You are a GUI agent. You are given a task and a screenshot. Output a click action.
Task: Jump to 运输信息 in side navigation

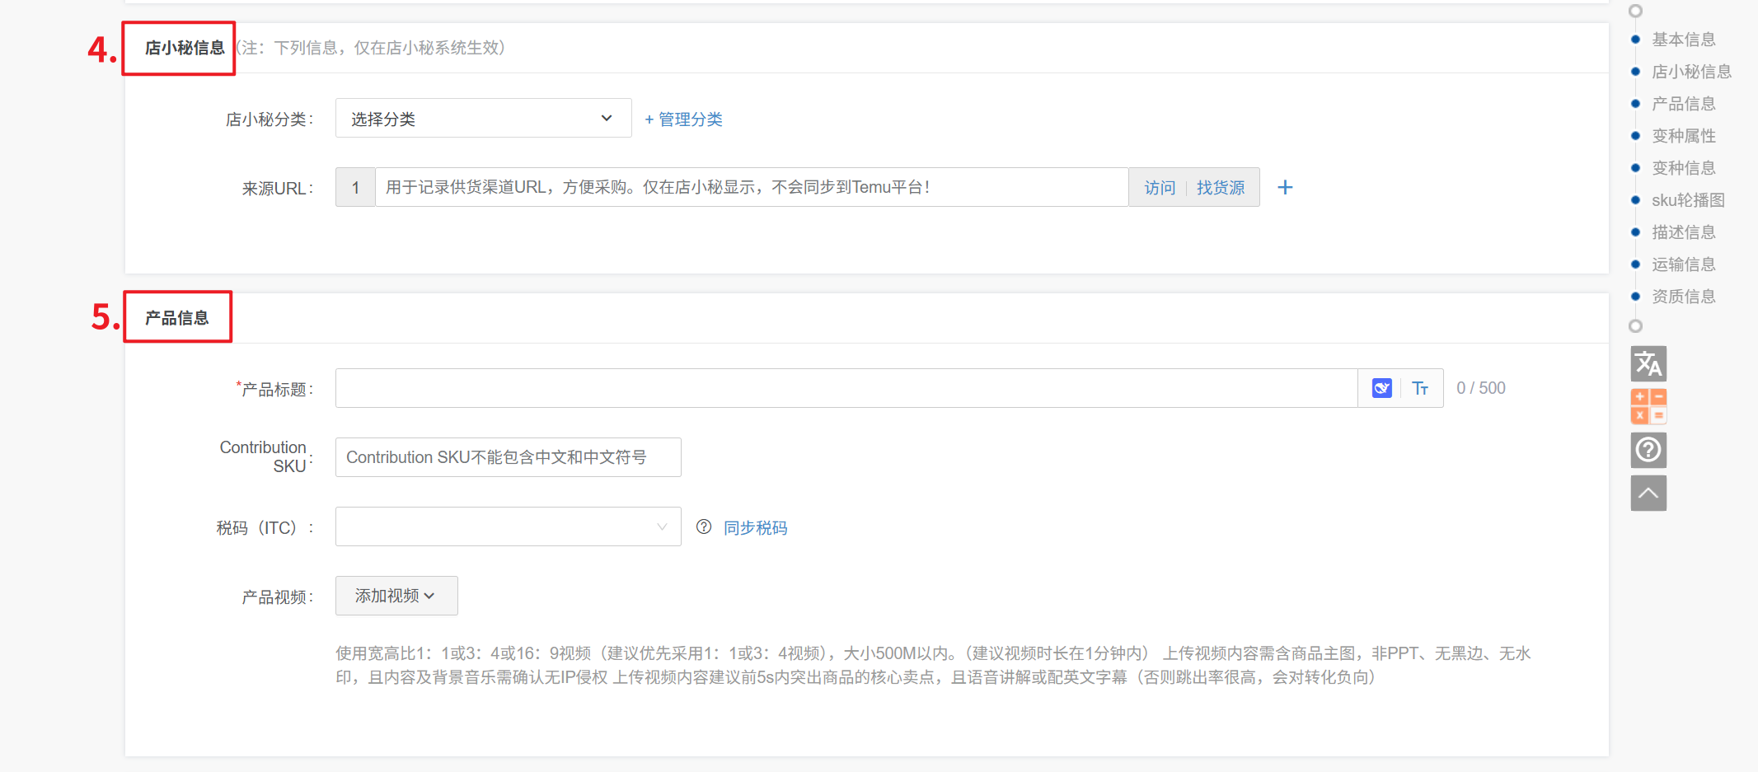click(x=1683, y=264)
